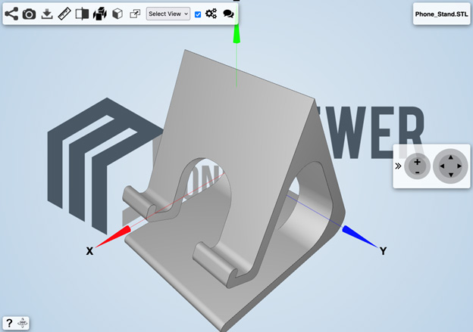This screenshot has height=332, width=473.
Task: Download the model using the download icon
Action: 47,14
